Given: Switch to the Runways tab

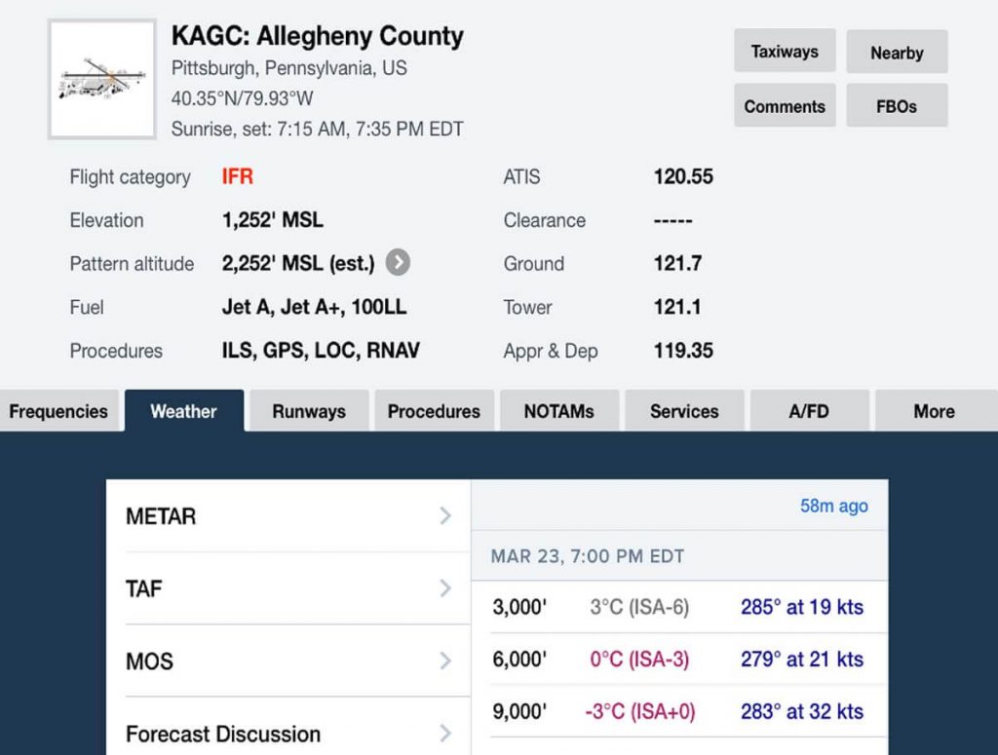Looking at the screenshot, I should pos(309,411).
